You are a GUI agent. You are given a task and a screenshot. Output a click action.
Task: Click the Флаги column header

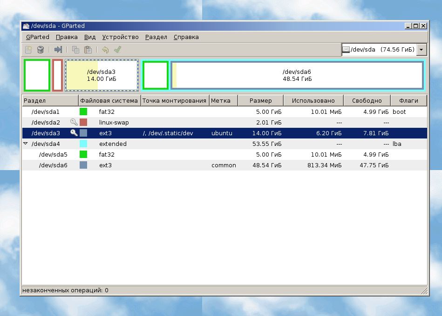(409, 101)
